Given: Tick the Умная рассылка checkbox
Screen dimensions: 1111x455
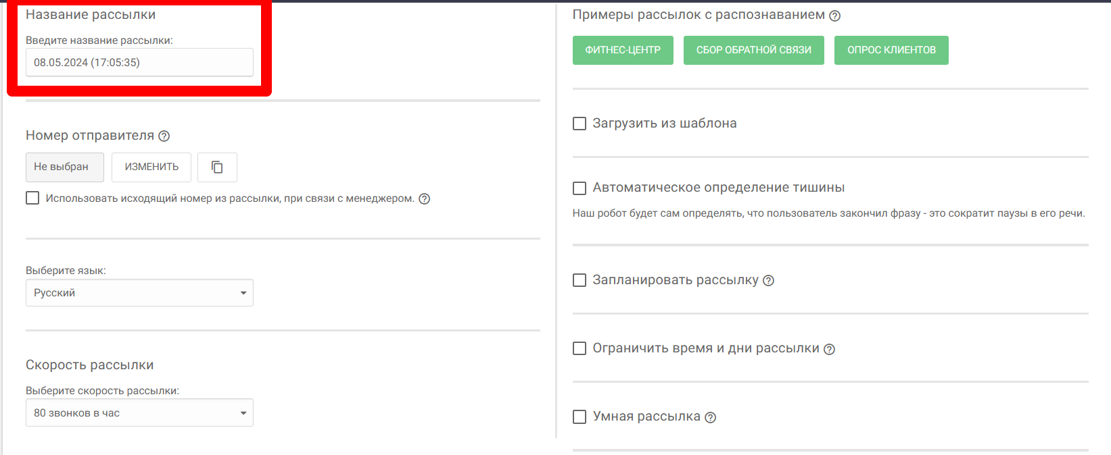Looking at the screenshot, I should coord(580,417).
